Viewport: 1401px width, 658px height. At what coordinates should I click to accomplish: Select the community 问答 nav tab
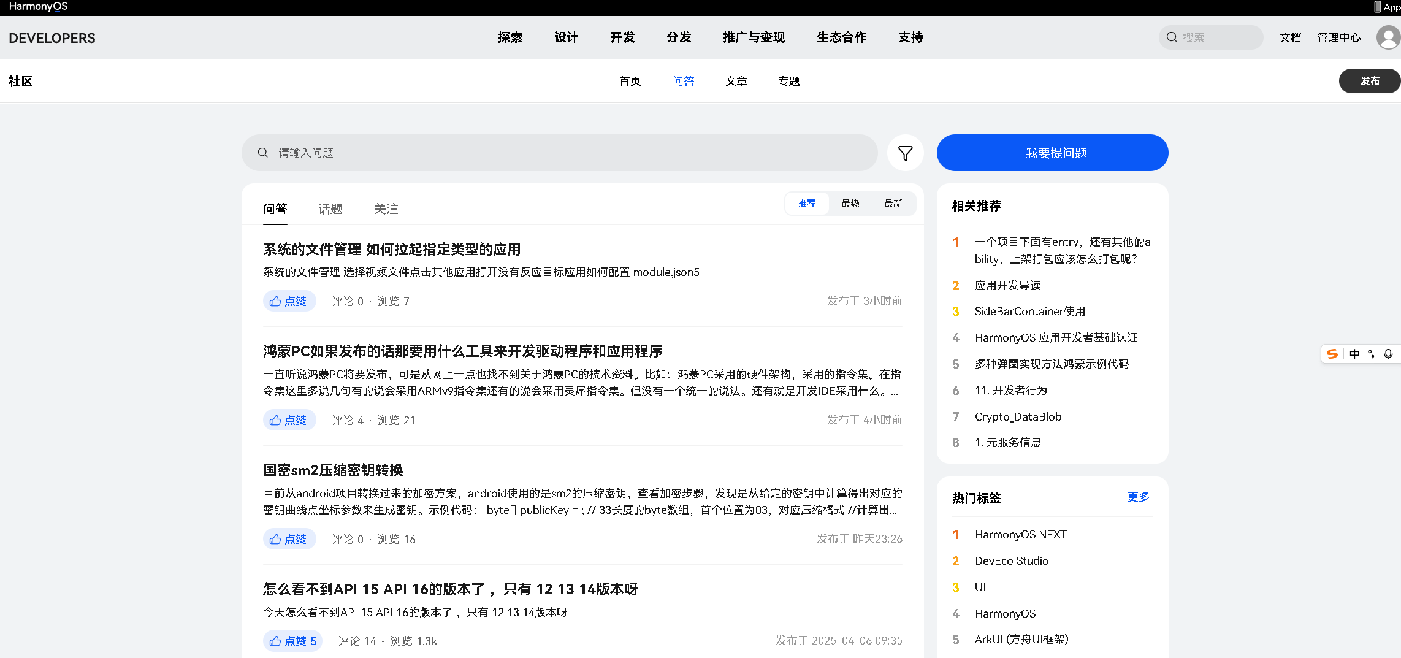(x=684, y=81)
